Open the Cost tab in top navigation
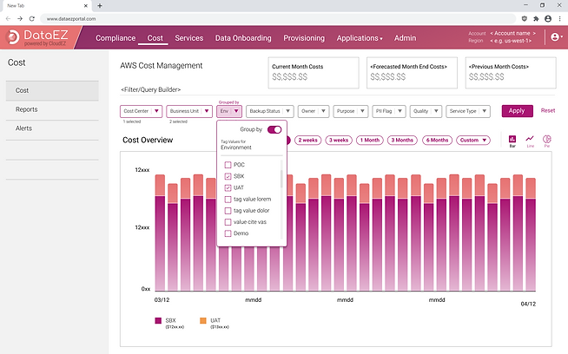The image size is (568, 354). click(x=155, y=38)
